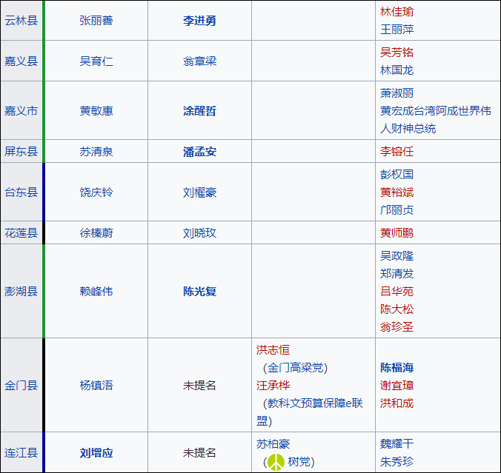Open the 朱秀珍 link

click(x=397, y=461)
